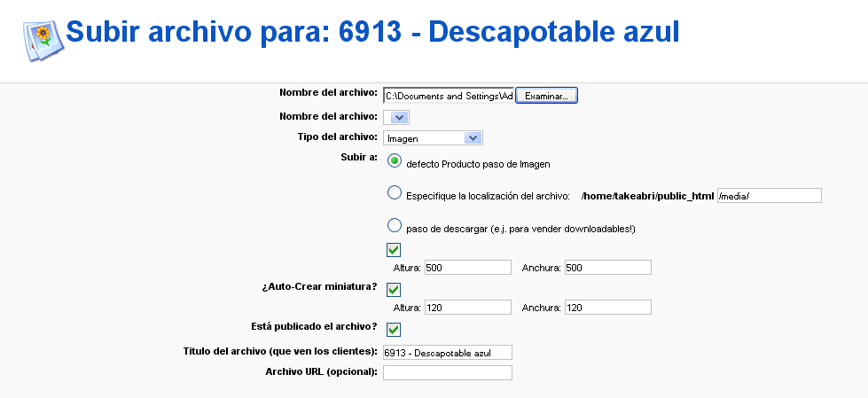The width and height of the screenshot is (868, 398).
Task: Click the Título del archivo (que ven los clientes): label
Action: (281, 352)
